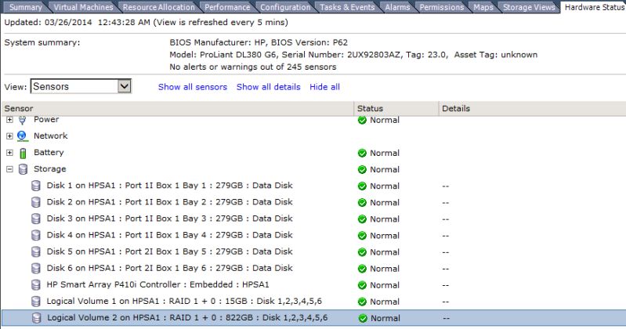Image resolution: width=626 pixels, height=329 pixels.
Task: Click the Disk 4 drive icon
Action: pyautogui.click(x=36, y=235)
